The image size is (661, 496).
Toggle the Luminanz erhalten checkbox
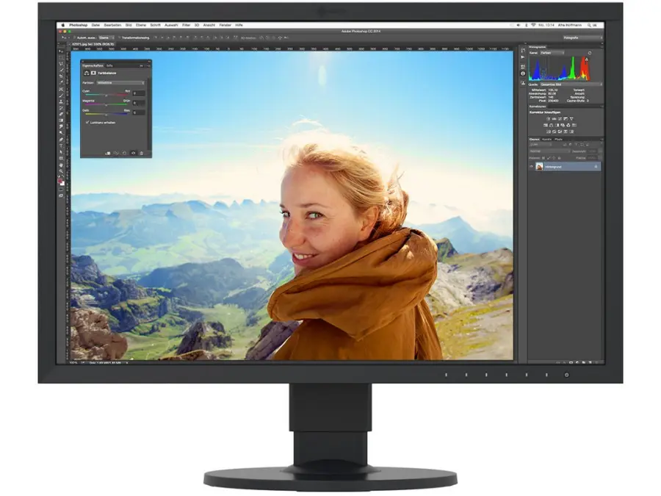click(x=87, y=122)
